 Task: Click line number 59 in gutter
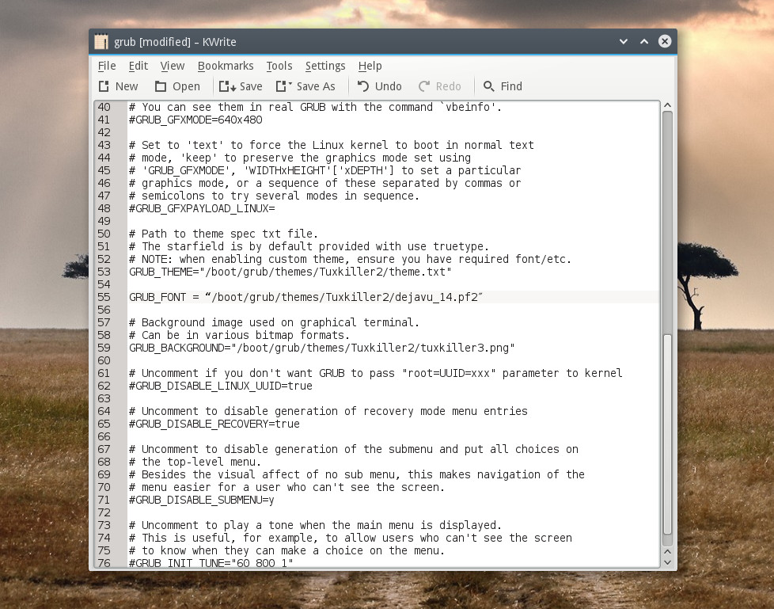104,348
